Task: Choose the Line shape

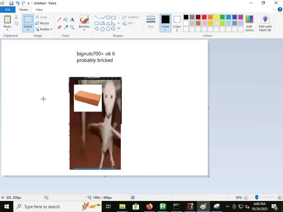Action: point(97,18)
